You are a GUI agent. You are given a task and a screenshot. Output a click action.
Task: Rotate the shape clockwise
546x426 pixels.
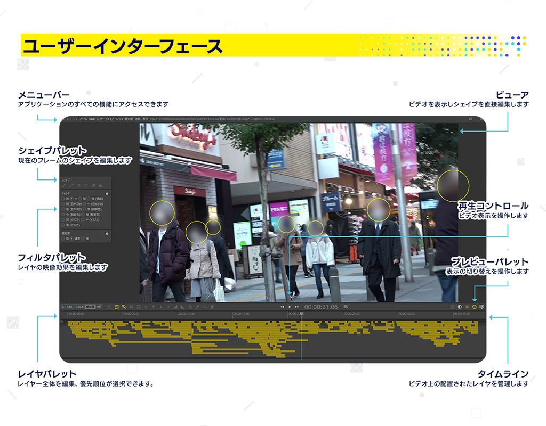[x=86, y=185]
